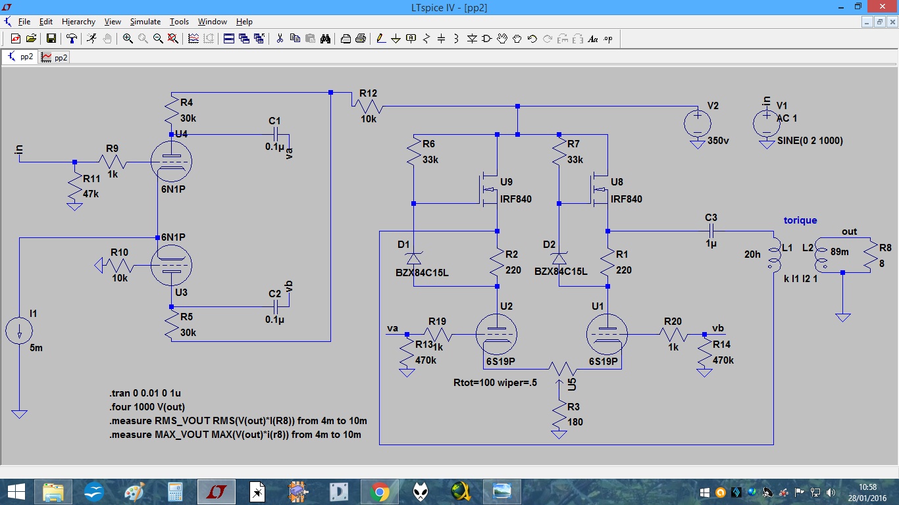The image size is (899, 505).
Task: Click the IRF840 label of MOSFET U9
Action: click(x=516, y=199)
